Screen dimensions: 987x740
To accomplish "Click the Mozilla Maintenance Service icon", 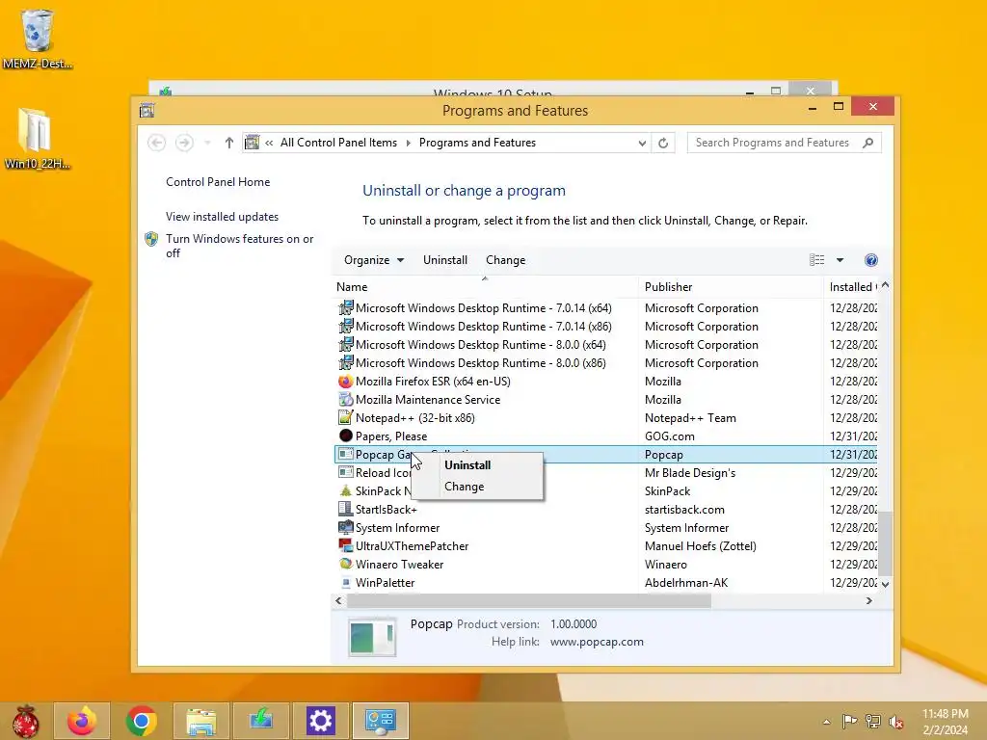I will [346, 400].
